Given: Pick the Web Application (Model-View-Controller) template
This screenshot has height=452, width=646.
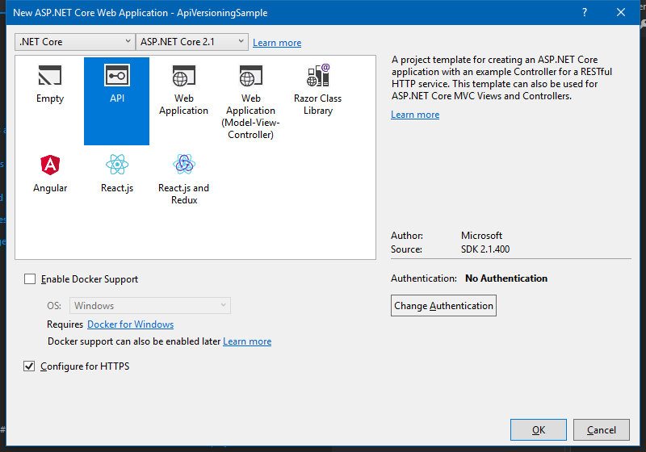Looking at the screenshot, I should pyautogui.click(x=250, y=77).
